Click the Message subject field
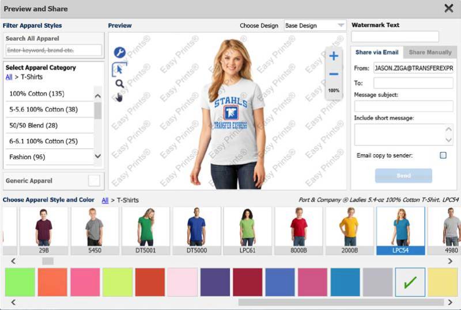461x310 pixels. point(404,106)
